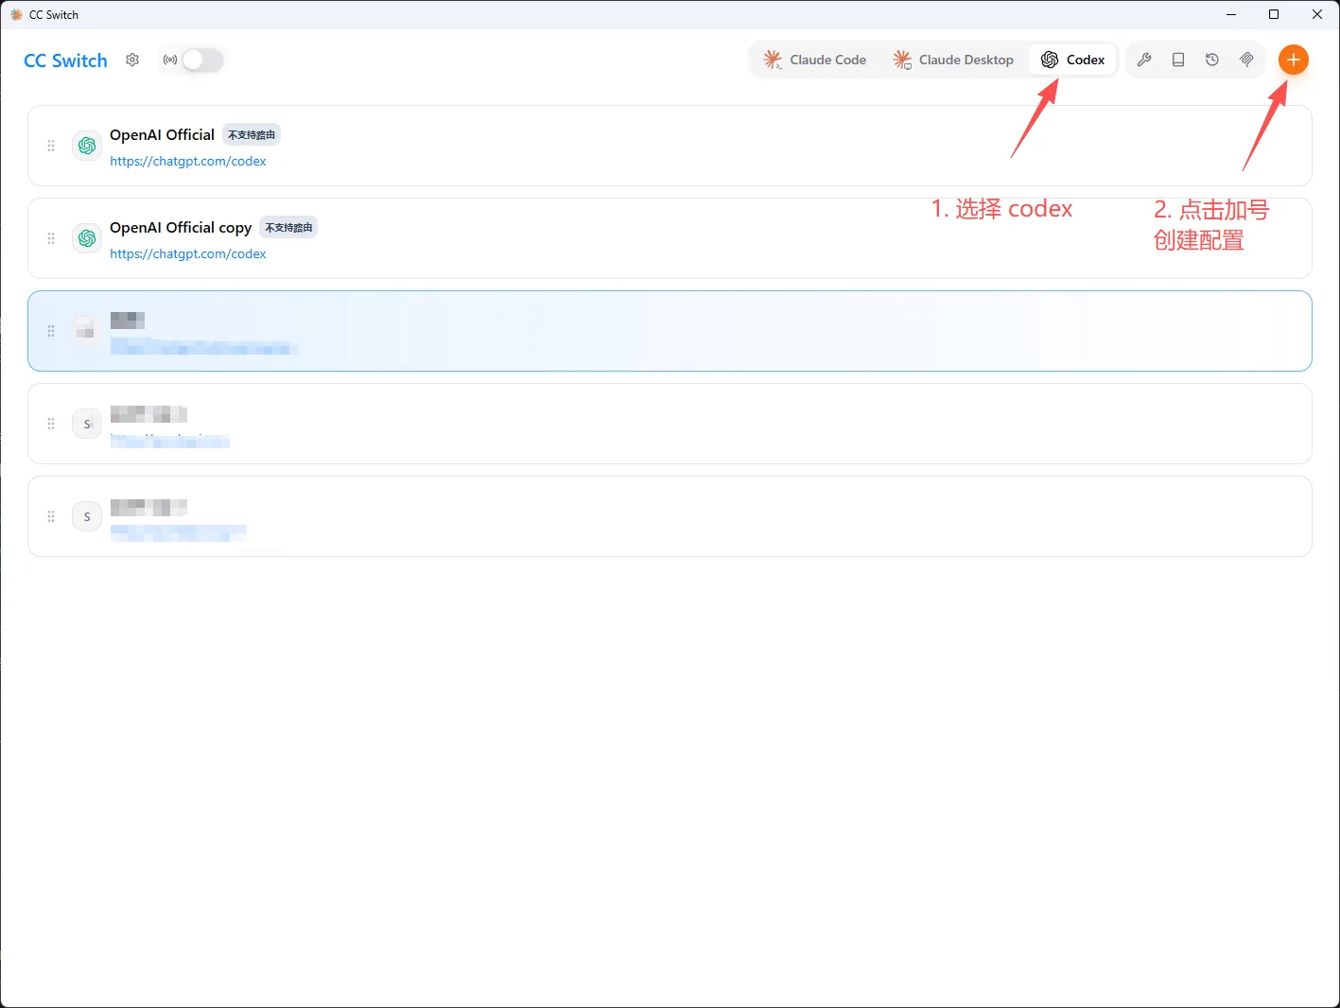Select the Codex tab
The image size is (1340, 1008).
point(1073,60)
